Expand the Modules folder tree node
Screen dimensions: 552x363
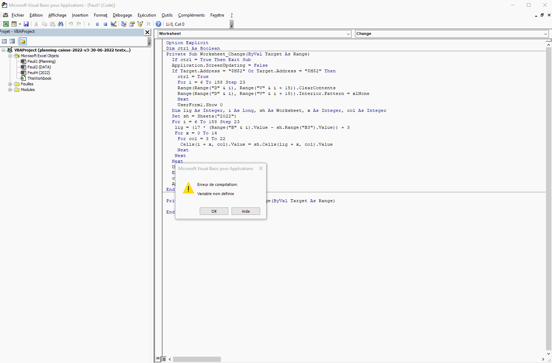[x=10, y=90]
